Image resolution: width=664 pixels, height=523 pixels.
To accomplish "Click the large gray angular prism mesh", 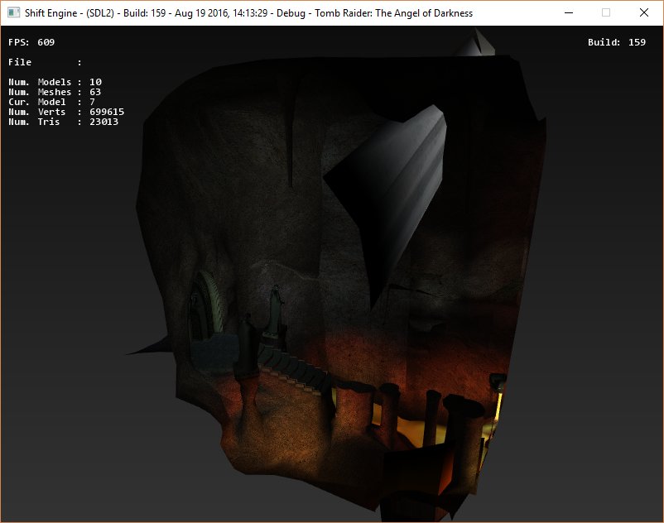I will 397,190.
